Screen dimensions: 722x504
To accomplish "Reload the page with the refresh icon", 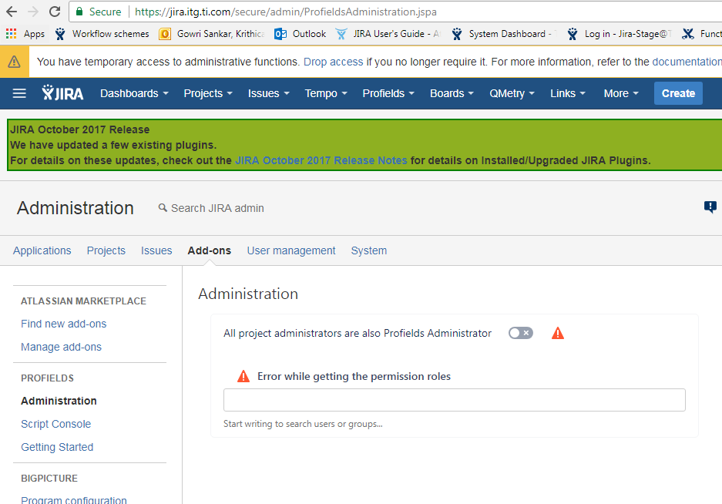I will pos(55,12).
